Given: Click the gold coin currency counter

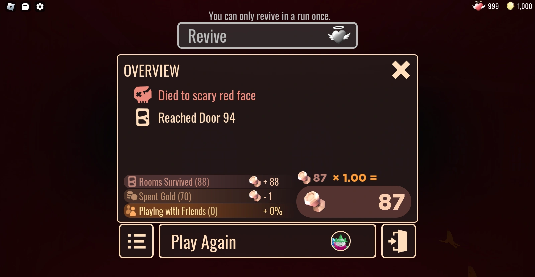Looking at the screenshot, I should 519,6.
